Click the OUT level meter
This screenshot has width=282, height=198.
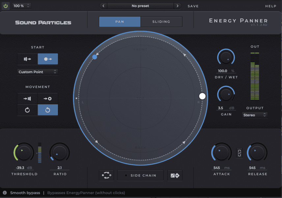(x=255, y=76)
